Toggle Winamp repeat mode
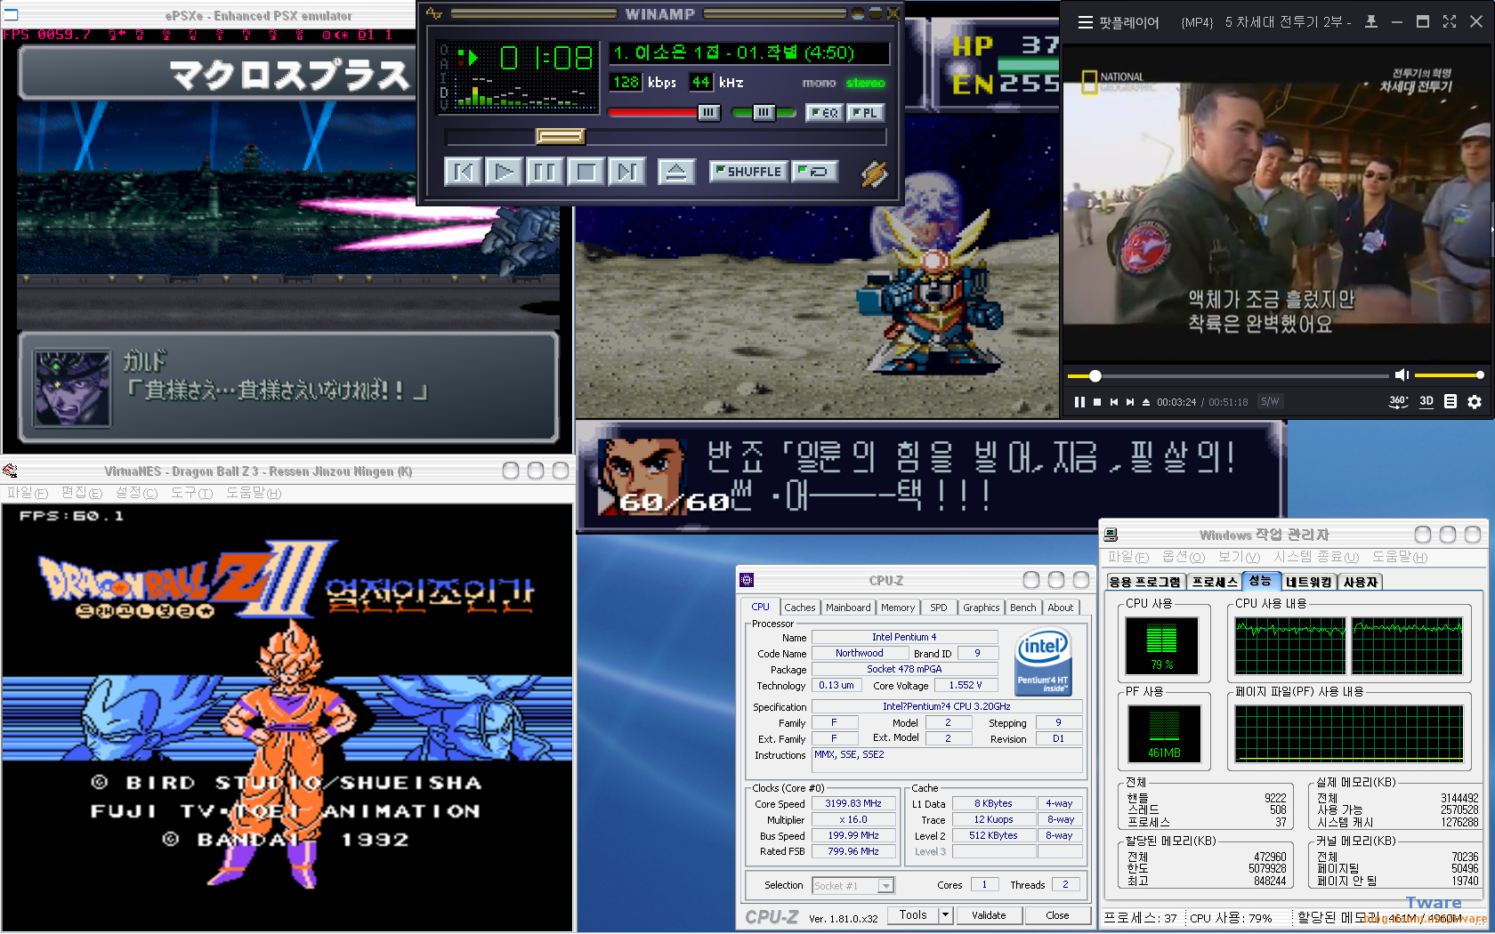The height and width of the screenshot is (934, 1495). coord(815,171)
